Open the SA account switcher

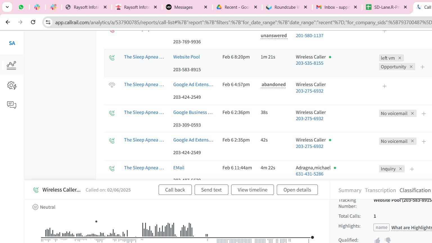click(12, 43)
